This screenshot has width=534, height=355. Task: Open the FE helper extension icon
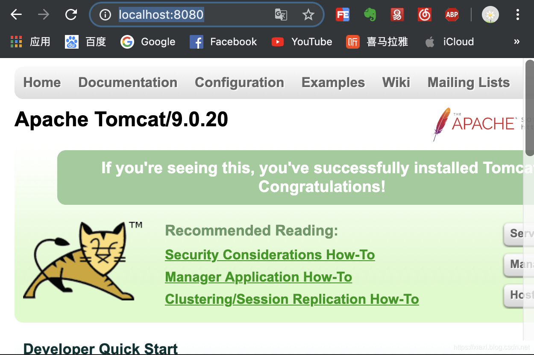pyautogui.click(x=343, y=15)
